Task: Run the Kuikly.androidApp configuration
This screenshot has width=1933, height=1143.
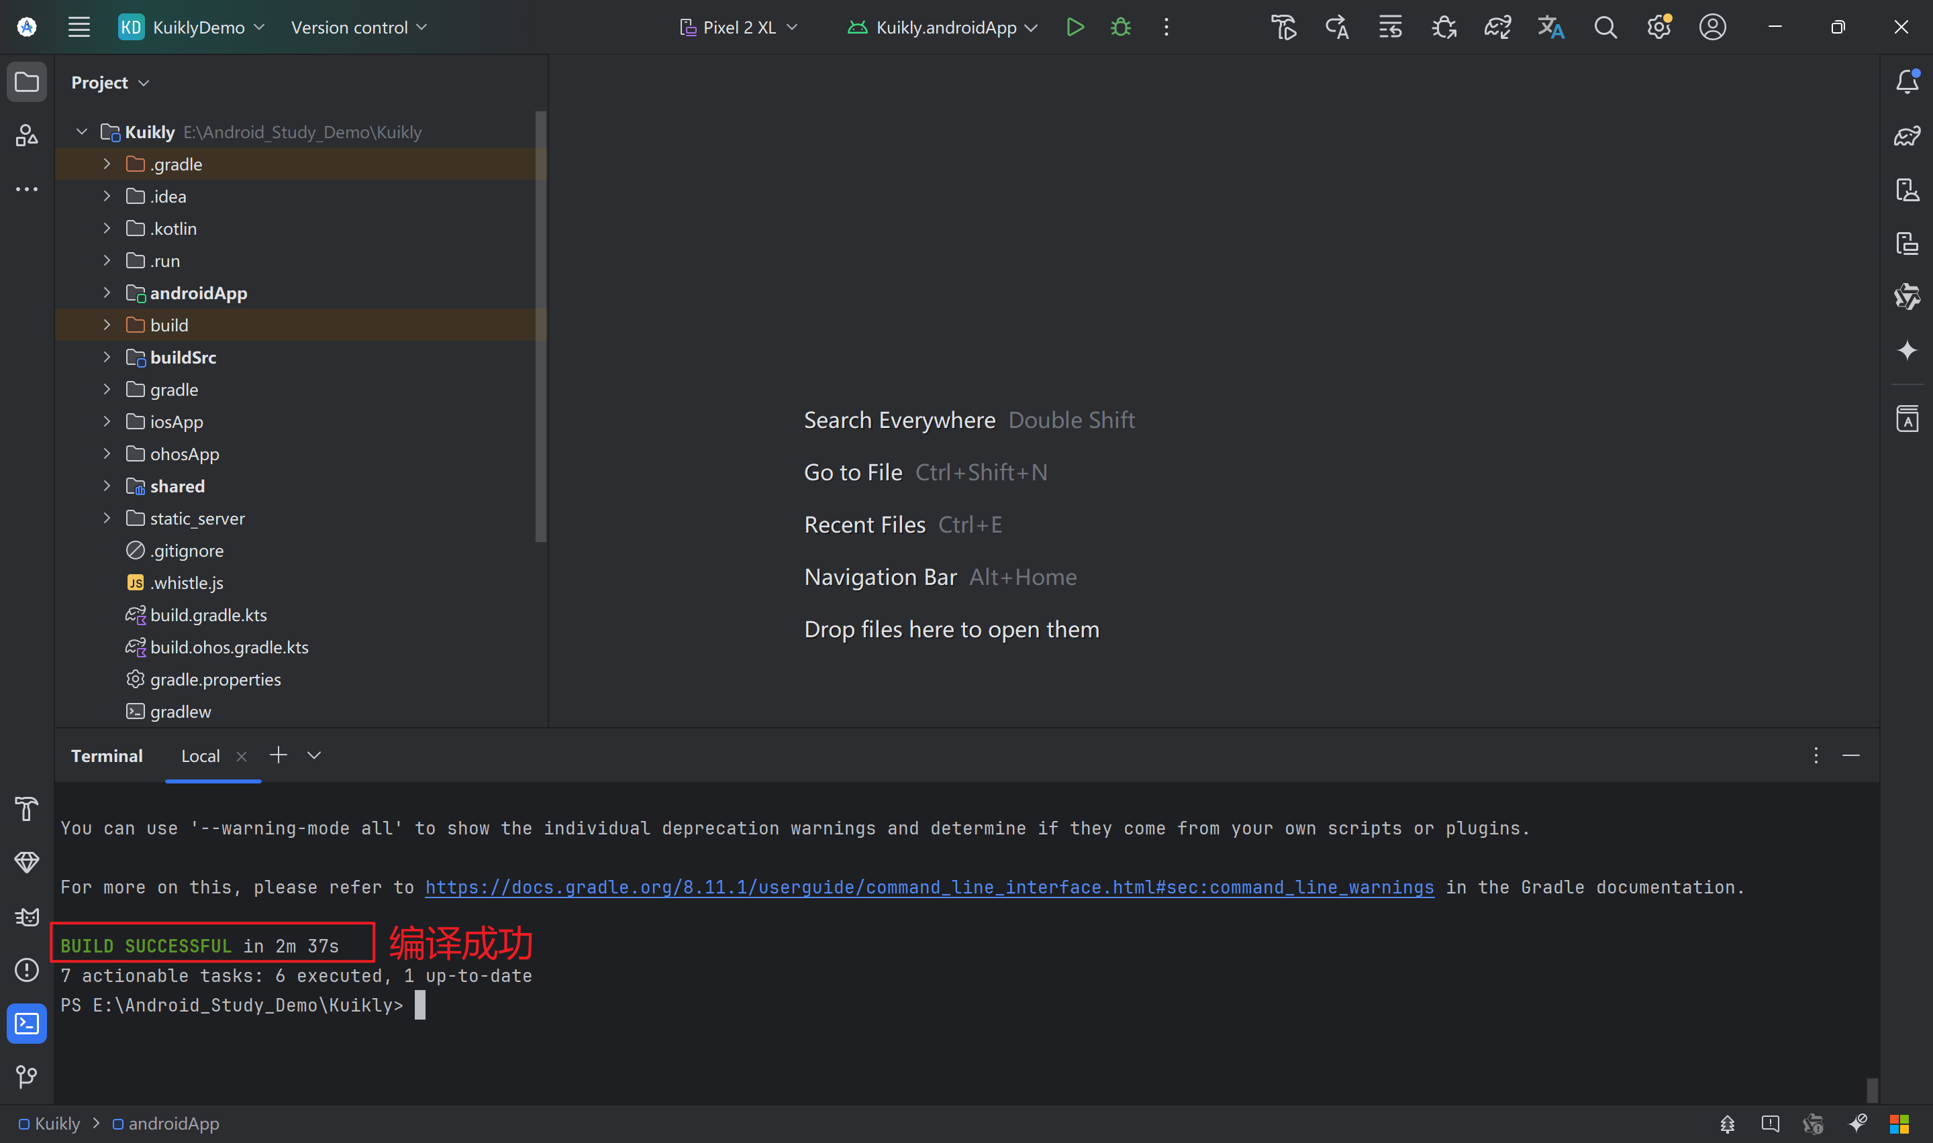Action: tap(1075, 28)
